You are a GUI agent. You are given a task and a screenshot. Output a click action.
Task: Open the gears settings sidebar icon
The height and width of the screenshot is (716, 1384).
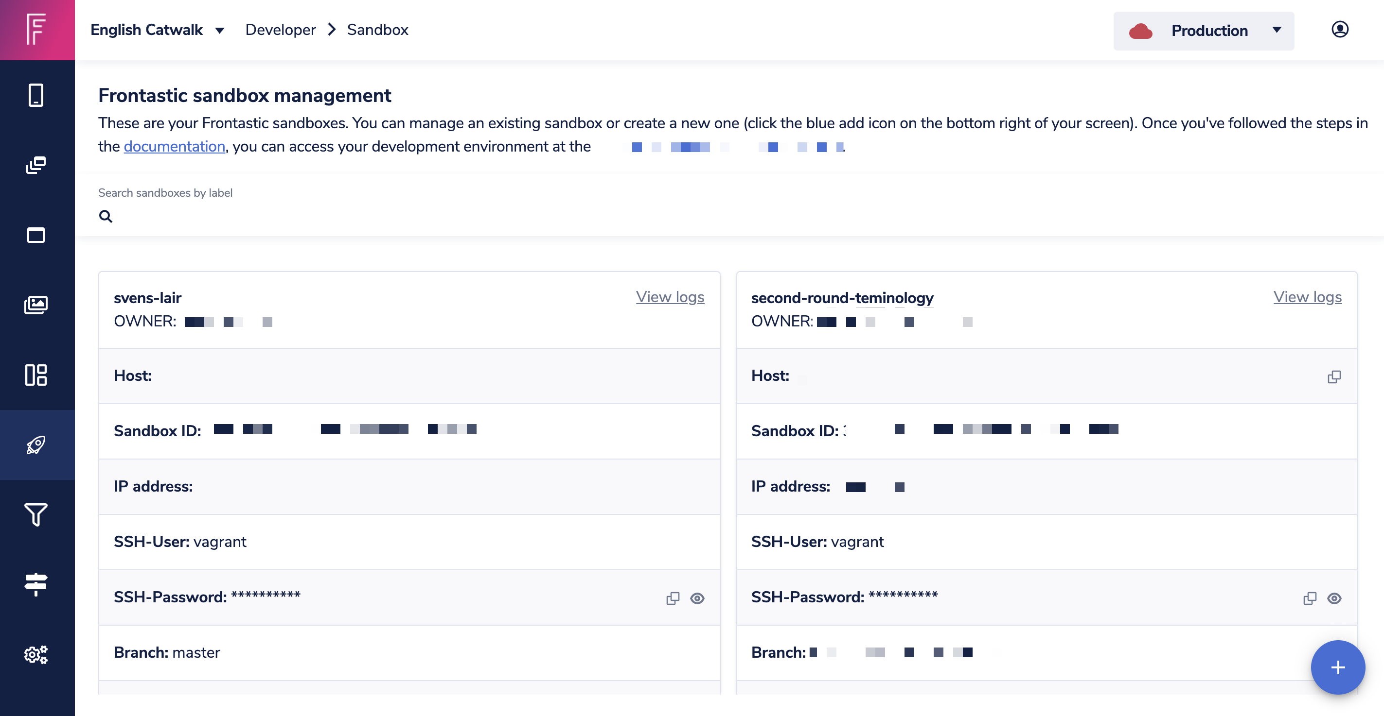(36, 654)
